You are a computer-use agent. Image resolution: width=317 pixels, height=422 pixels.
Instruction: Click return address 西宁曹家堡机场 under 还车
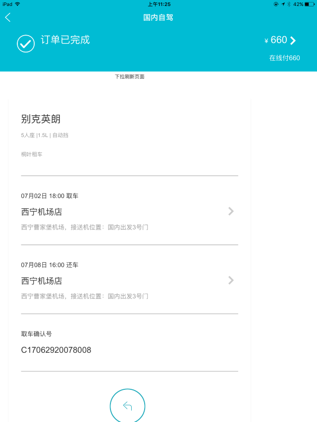click(x=85, y=296)
